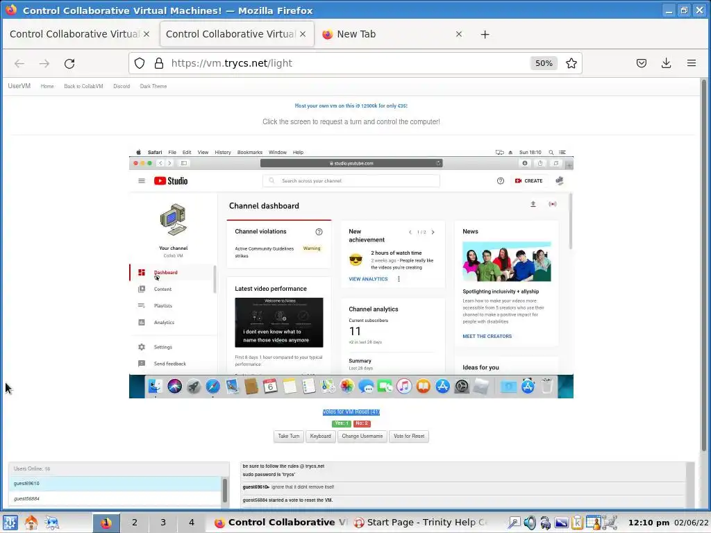Open Messages app in the dock
Viewport: 711px width, 533px height.
click(366, 387)
